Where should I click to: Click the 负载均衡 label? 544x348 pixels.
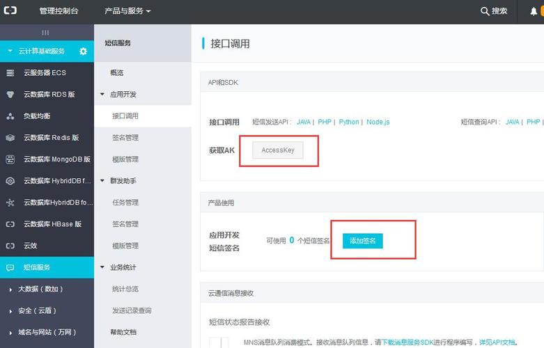click(x=36, y=116)
